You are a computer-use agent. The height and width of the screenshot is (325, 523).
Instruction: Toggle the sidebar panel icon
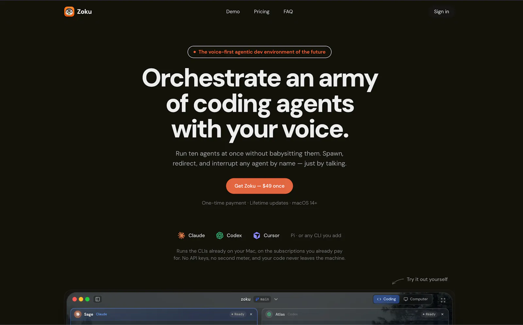coord(97,299)
